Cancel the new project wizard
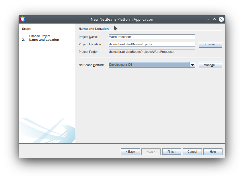The height and width of the screenshot is (180, 244). pos(192,152)
